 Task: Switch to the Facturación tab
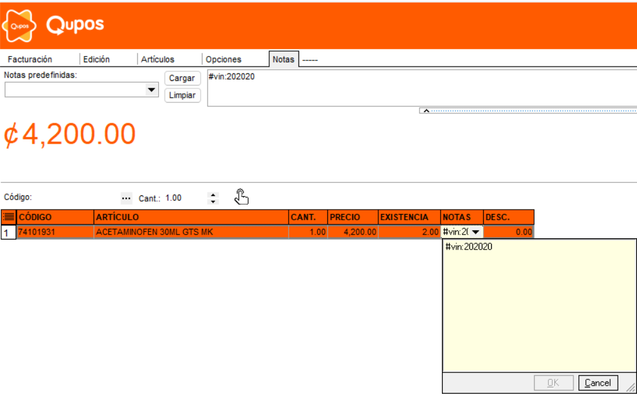pos(30,59)
